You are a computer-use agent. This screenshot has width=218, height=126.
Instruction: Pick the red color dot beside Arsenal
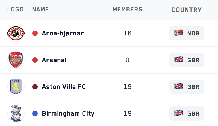pyautogui.click(x=35, y=60)
